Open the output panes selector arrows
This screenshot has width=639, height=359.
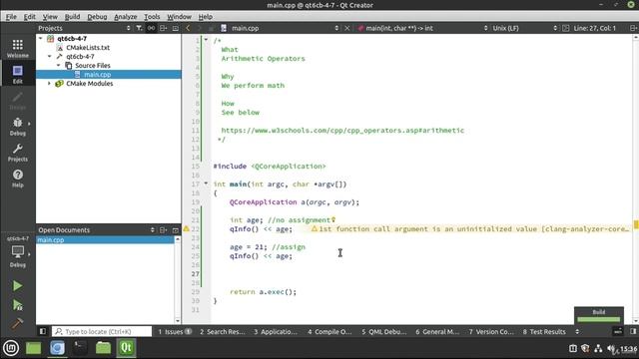click(x=577, y=331)
